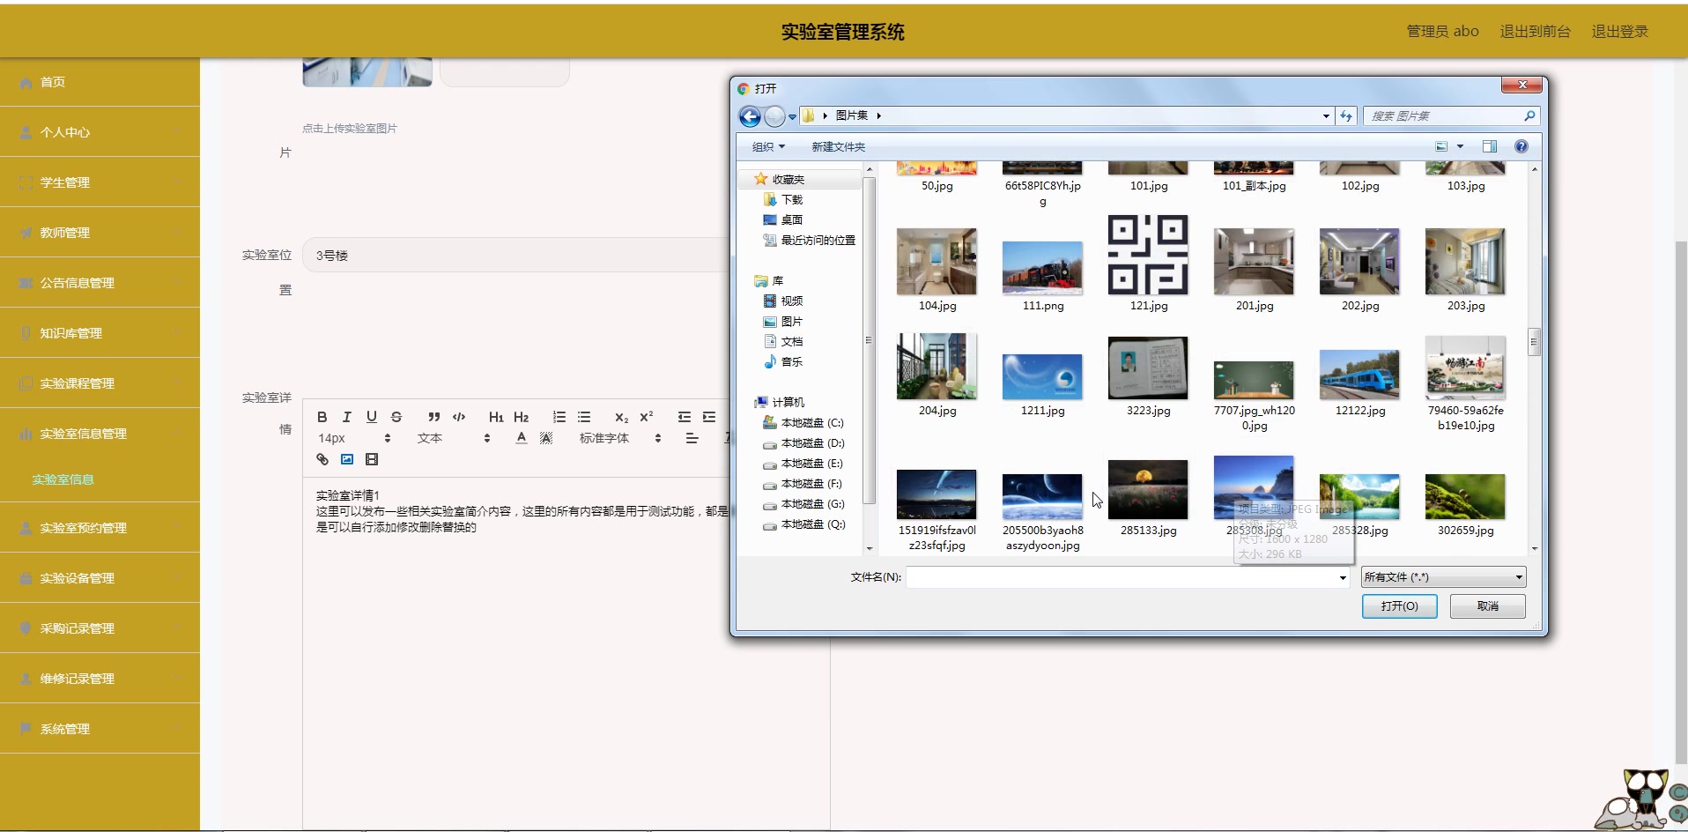The height and width of the screenshot is (832, 1688).
Task: Open text alignment options in editor
Action: tap(692, 438)
